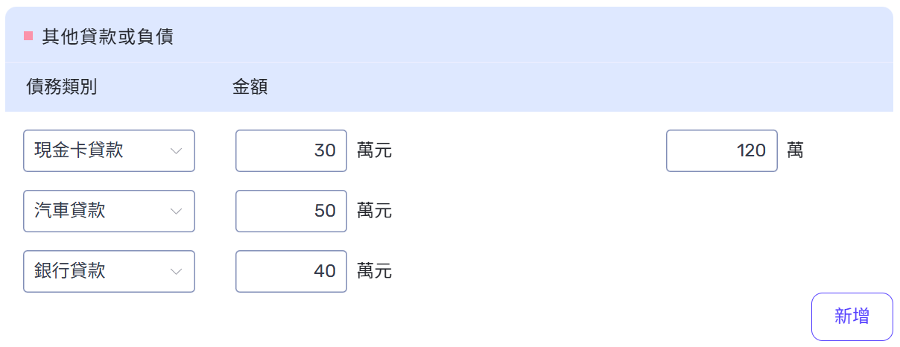Viewport: 900px width, 347px height.
Task: Click the chevron arrow beside 汽車貸款
Action: 177,211
